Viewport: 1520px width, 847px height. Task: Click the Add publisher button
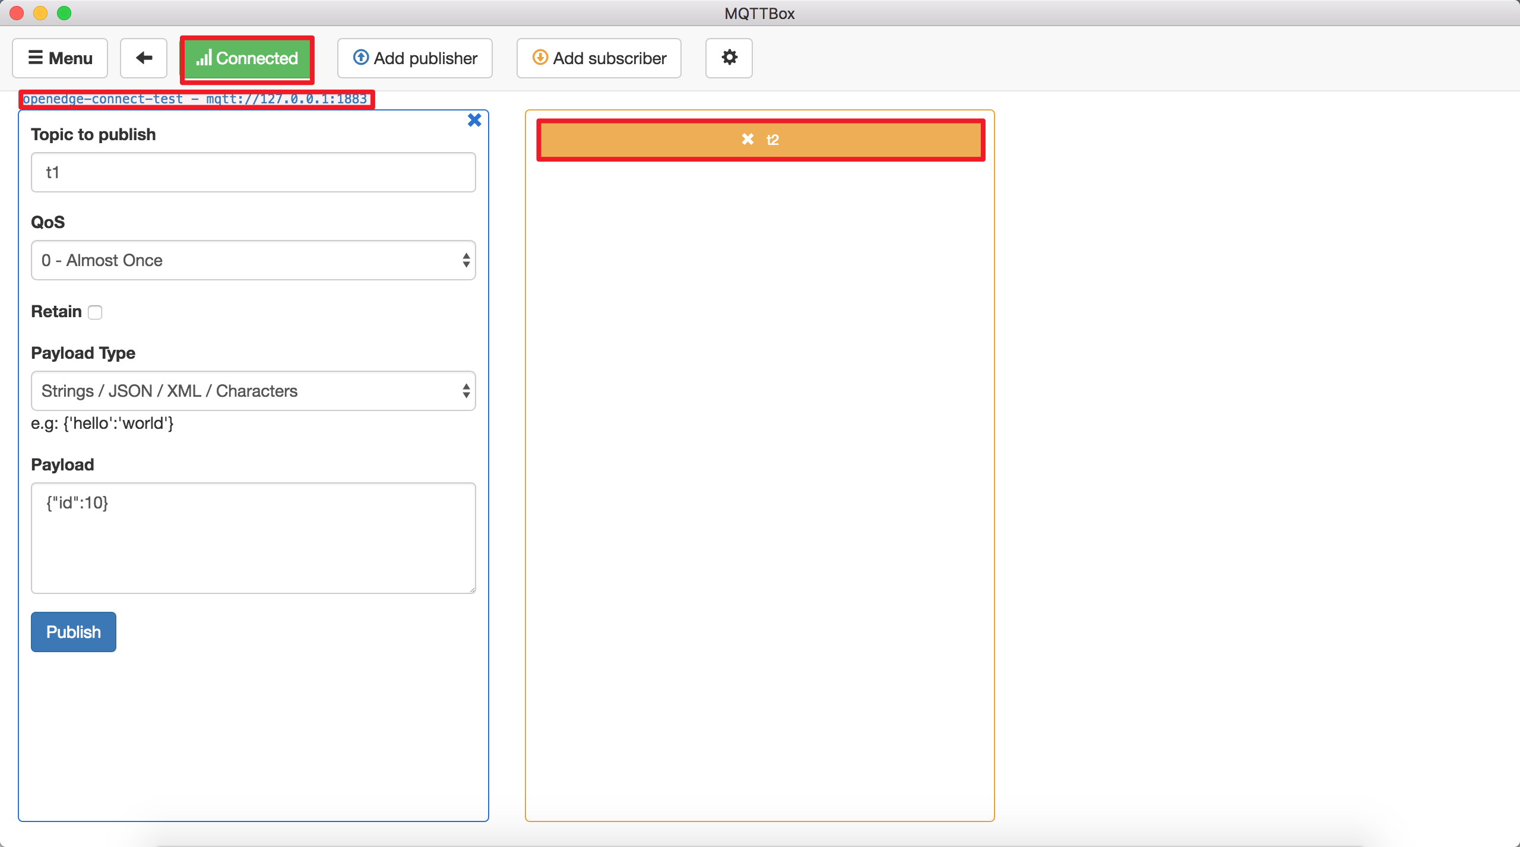point(414,58)
